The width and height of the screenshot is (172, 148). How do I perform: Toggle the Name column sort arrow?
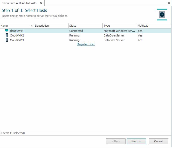(x=32, y=26)
